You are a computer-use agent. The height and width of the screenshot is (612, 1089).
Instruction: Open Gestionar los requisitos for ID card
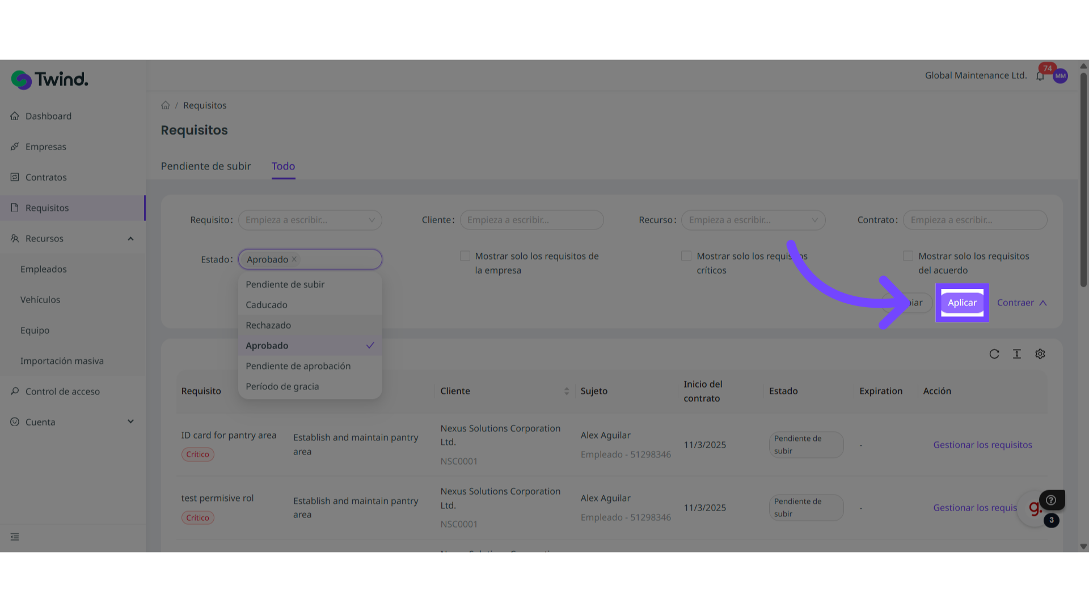pyautogui.click(x=982, y=445)
